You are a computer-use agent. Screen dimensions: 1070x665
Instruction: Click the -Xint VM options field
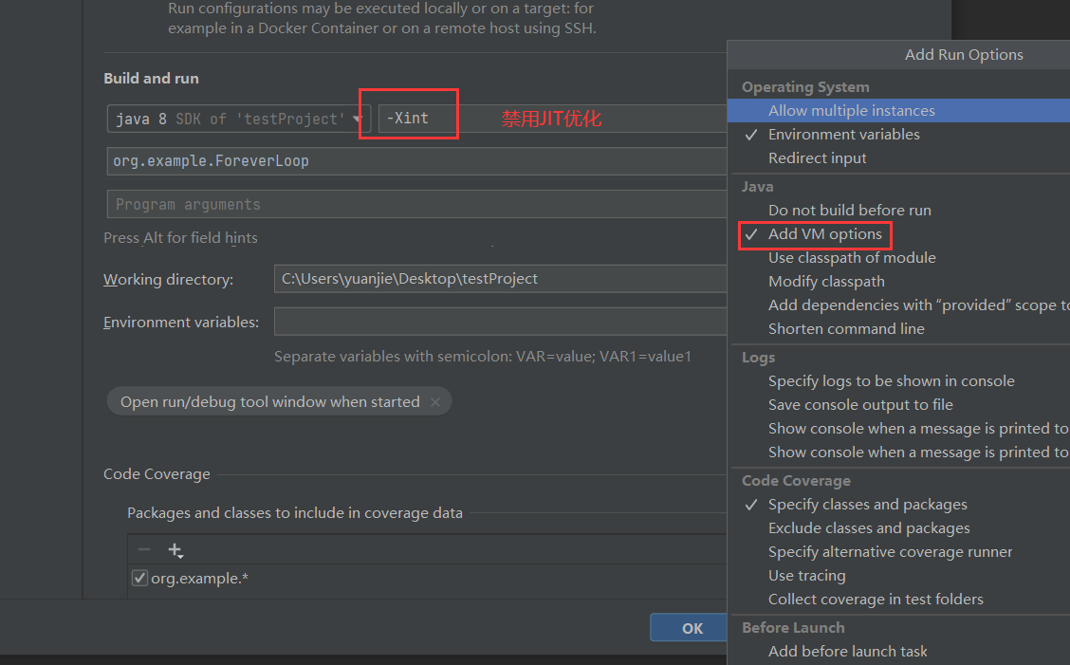coord(551,119)
